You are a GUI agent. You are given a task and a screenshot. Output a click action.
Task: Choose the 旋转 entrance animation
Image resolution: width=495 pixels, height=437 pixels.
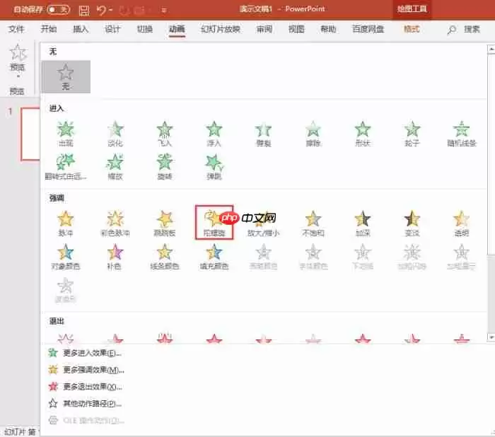(165, 167)
